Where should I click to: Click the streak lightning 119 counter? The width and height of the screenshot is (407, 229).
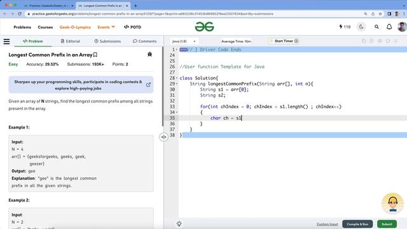345,27
